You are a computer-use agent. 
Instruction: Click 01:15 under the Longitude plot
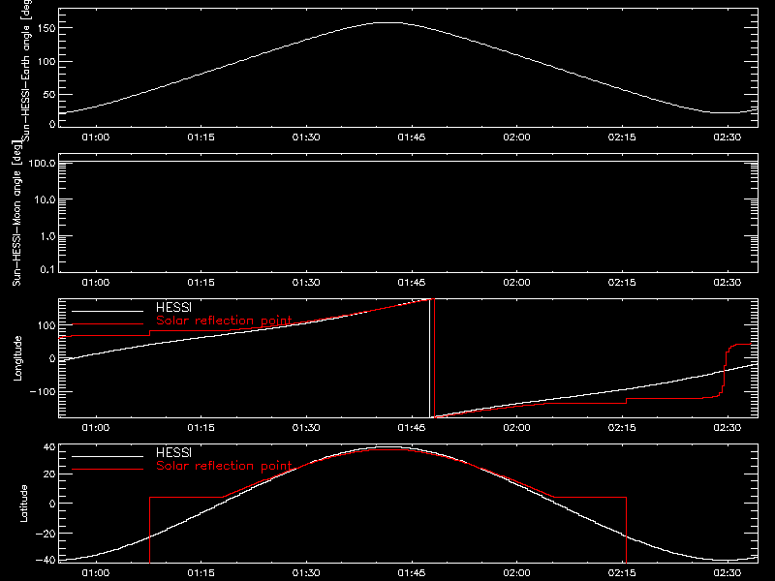(x=201, y=428)
